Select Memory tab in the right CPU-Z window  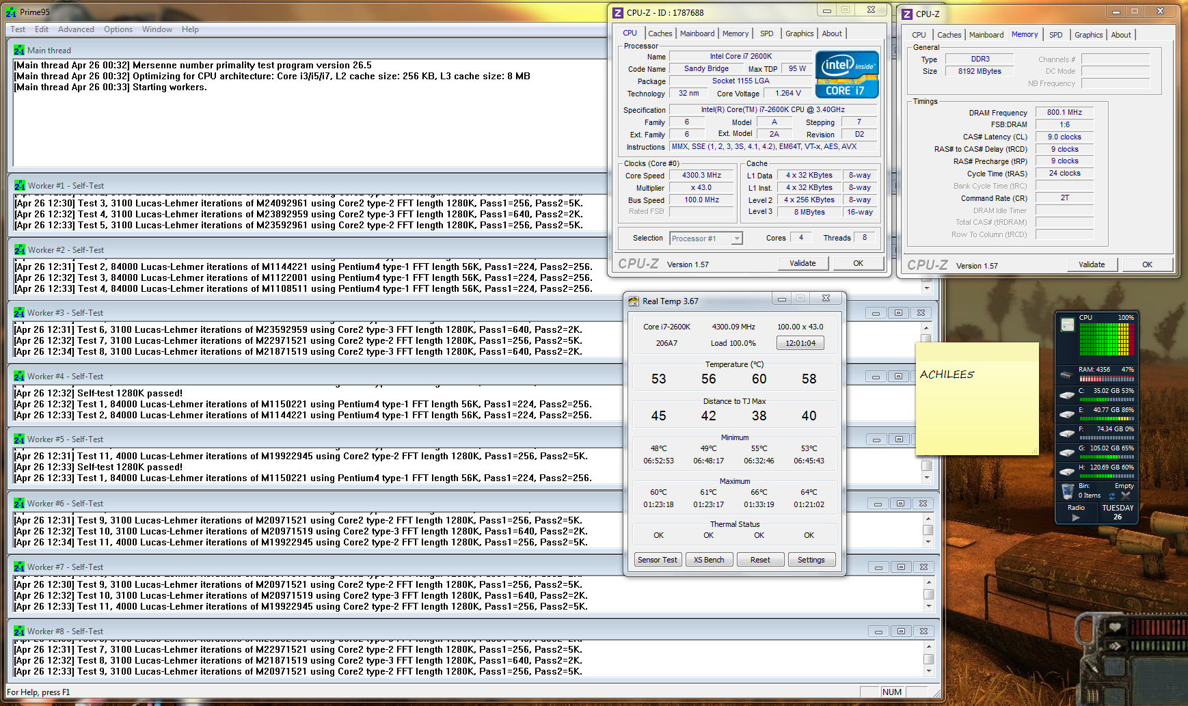click(1025, 34)
